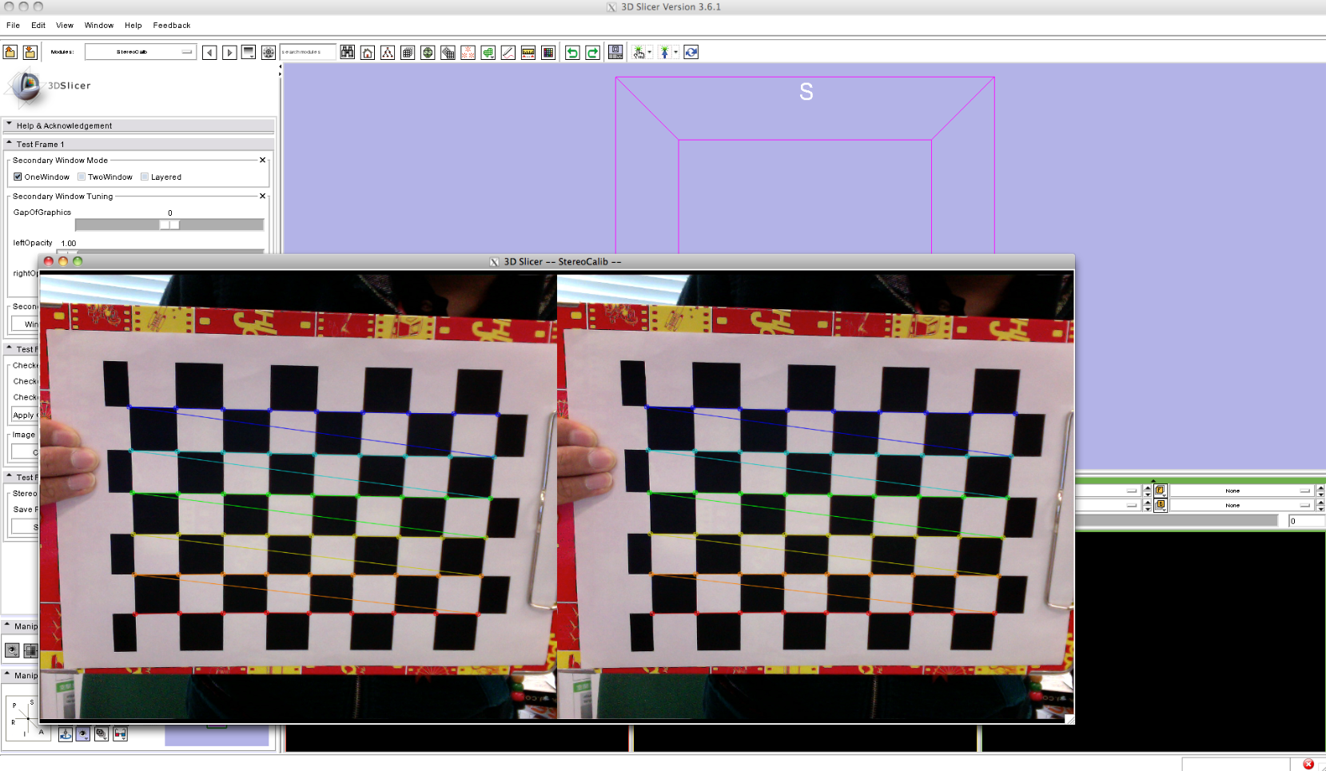Click the green Undo arrow
This screenshot has height=771, width=1326.
click(x=572, y=53)
